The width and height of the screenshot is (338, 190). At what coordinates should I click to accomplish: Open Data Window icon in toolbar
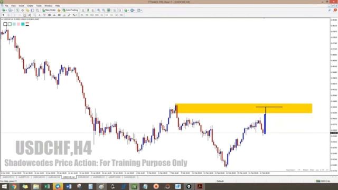22,10
